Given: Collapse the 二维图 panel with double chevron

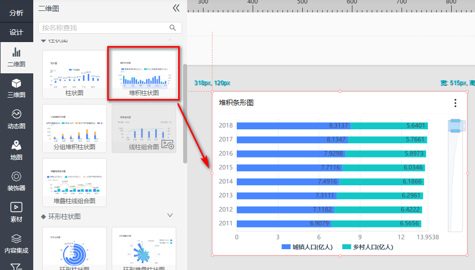Looking at the screenshot, I should coord(176,8).
